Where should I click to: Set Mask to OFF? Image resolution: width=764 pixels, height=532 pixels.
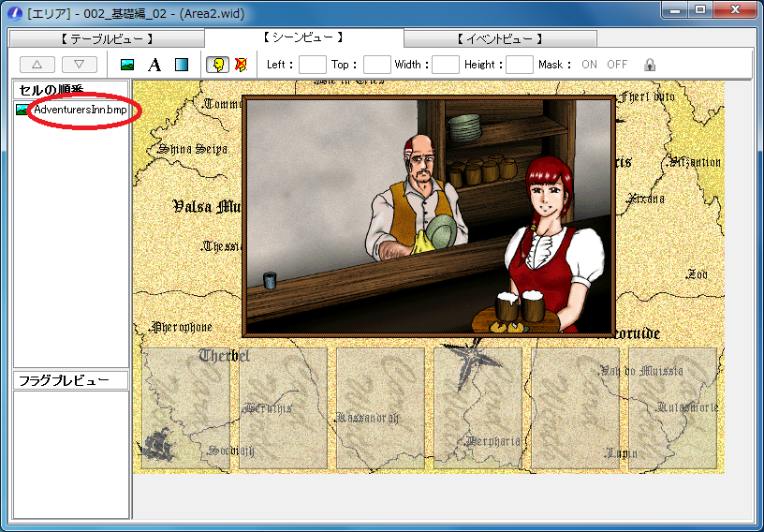point(617,65)
